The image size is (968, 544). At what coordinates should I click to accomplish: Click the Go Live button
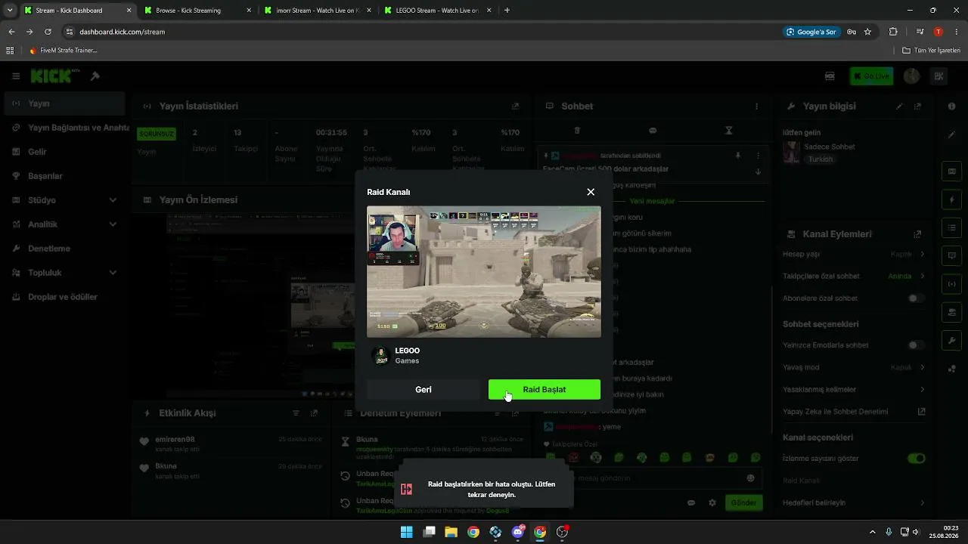871,76
